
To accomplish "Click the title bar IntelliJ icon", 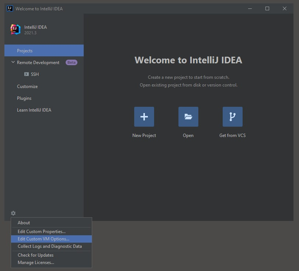I will click(x=10, y=8).
